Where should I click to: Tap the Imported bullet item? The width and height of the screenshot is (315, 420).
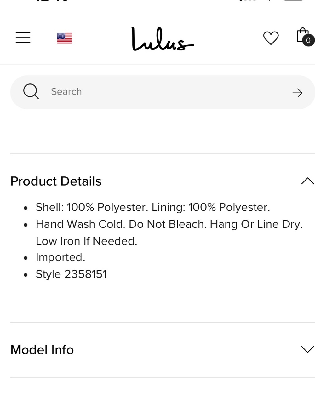click(60, 257)
